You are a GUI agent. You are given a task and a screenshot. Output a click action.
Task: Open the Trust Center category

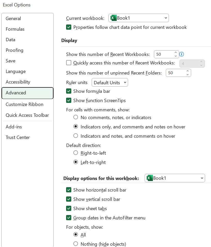coord(27,137)
